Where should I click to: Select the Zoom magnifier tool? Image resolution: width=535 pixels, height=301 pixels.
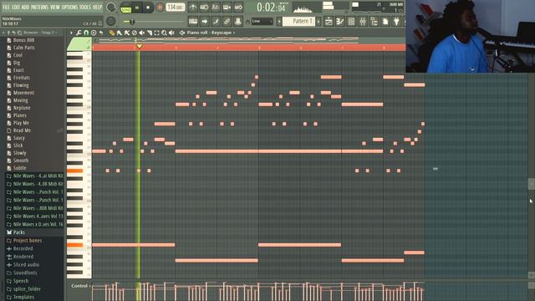point(164,33)
